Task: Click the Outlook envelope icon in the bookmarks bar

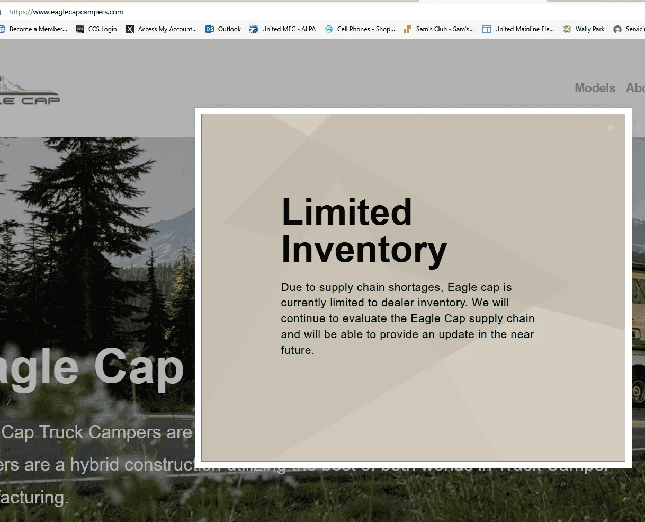Action: point(210,29)
